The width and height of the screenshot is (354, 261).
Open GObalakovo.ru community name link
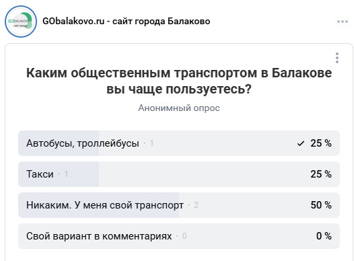click(x=127, y=22)
